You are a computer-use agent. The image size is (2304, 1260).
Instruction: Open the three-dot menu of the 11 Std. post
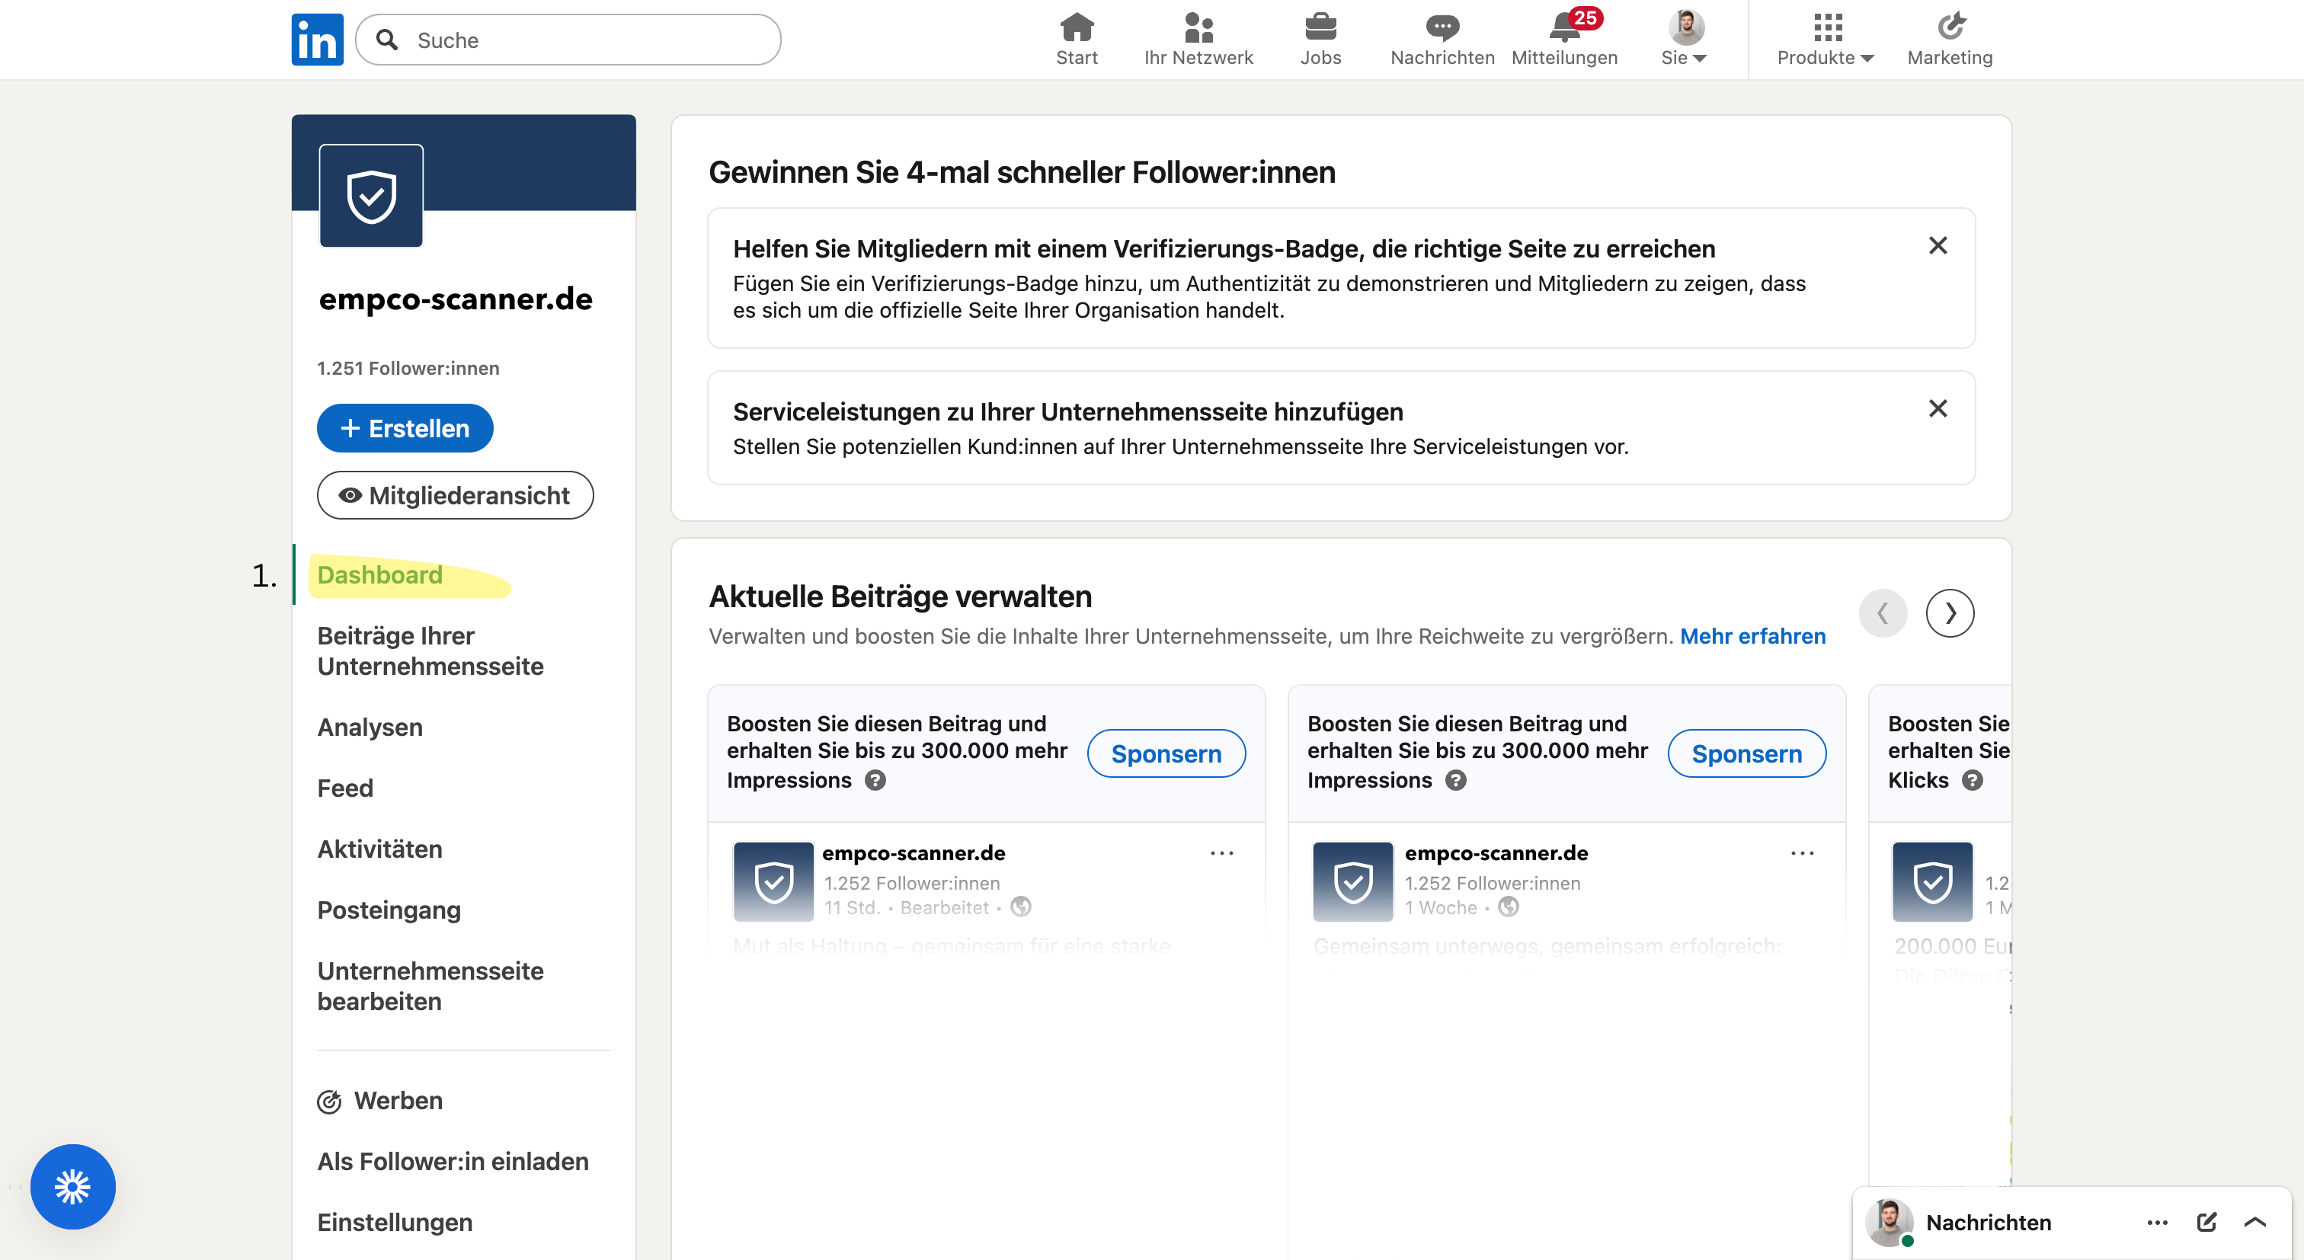pos(1222,853)
